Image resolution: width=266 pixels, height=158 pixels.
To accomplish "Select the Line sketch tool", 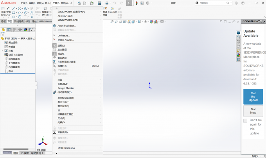I will pos(13,8).
